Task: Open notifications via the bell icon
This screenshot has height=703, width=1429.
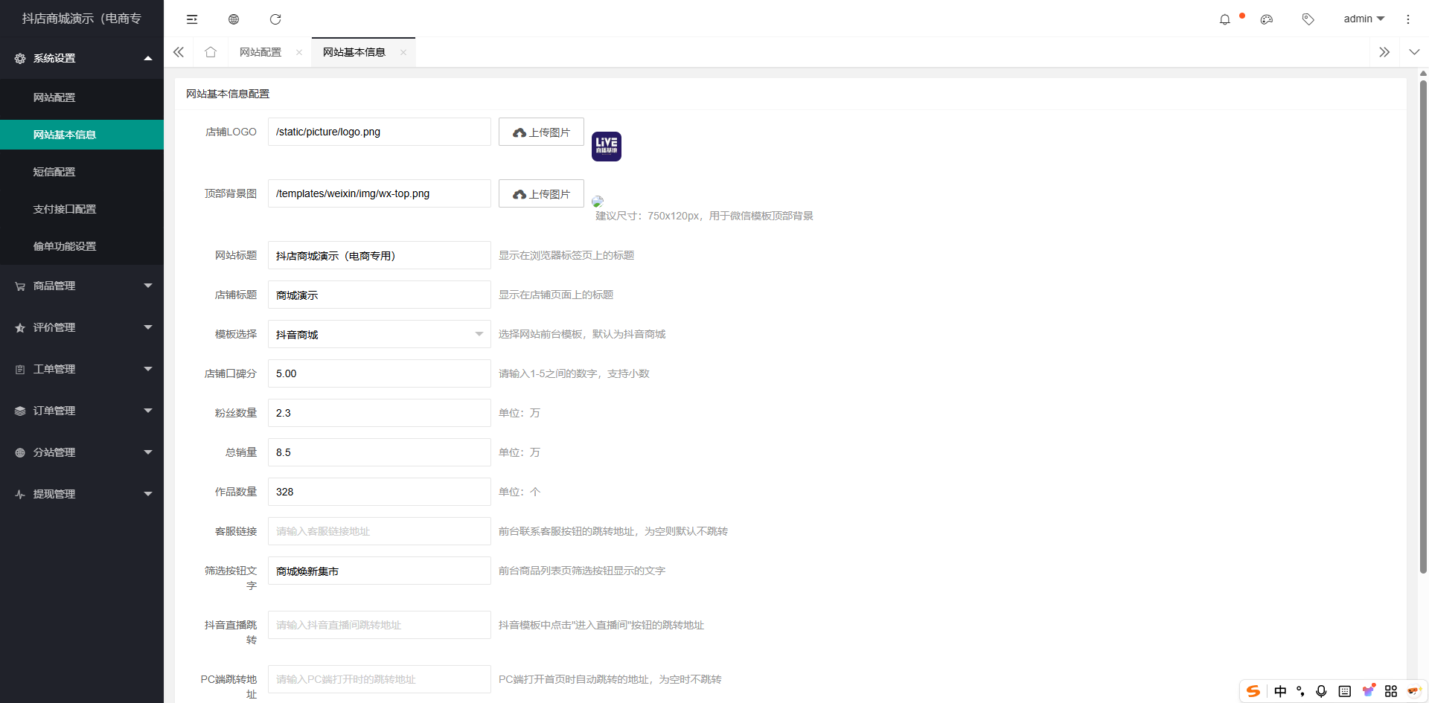Action: click(1224, 19)
